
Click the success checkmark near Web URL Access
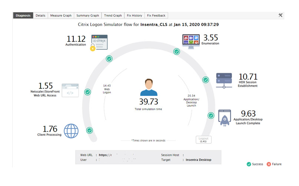87,92
